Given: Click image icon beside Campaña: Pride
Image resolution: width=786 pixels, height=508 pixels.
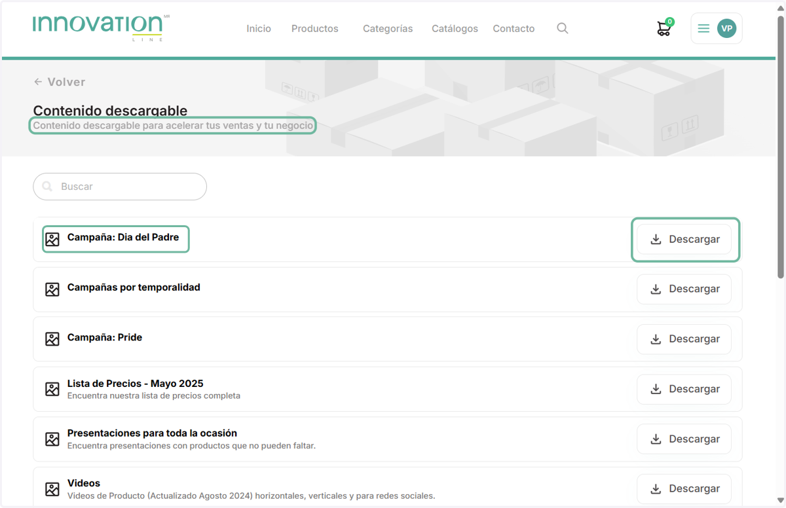Looking at the screenshot, I should click(52, 339).
